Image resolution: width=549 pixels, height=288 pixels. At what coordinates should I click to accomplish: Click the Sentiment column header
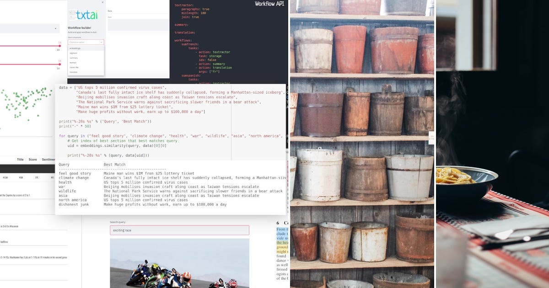click(x=48, y=160)
